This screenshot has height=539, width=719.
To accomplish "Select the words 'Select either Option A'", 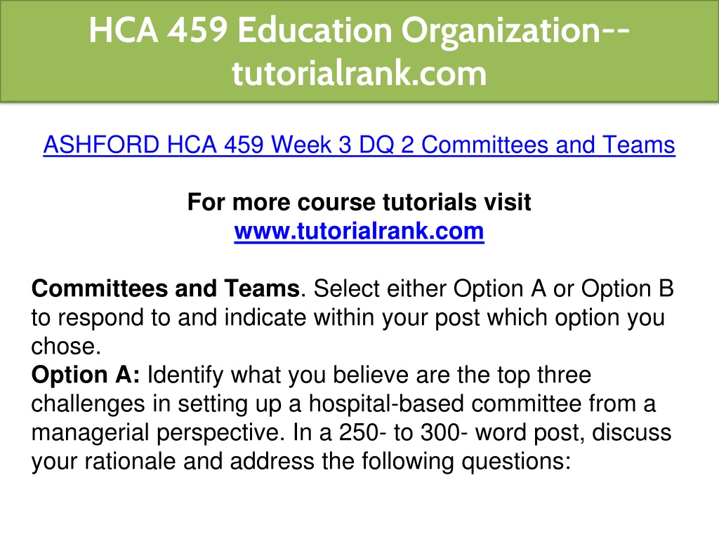I will point(430,288).
